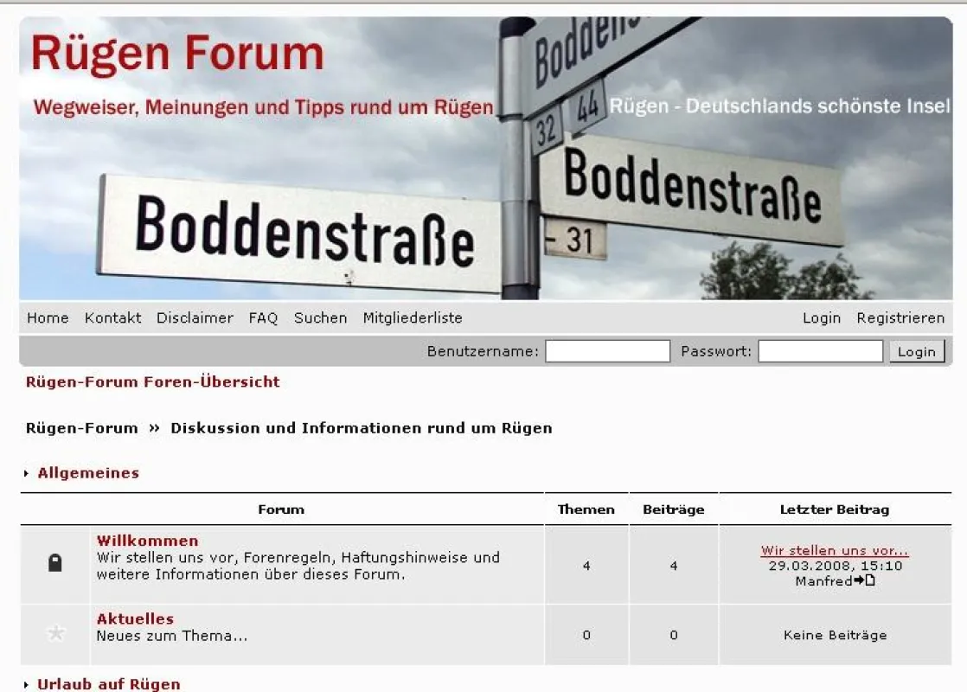The width and height of the screenshot is (967, 692).
Task: Open the Registrieren page
Action: point(900,317)
